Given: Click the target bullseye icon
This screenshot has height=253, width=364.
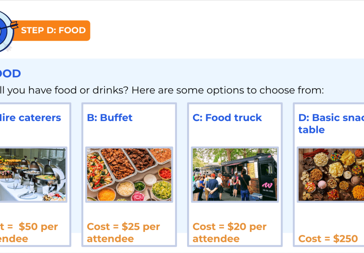Looking at the screenshot, I should coord(6,31).
